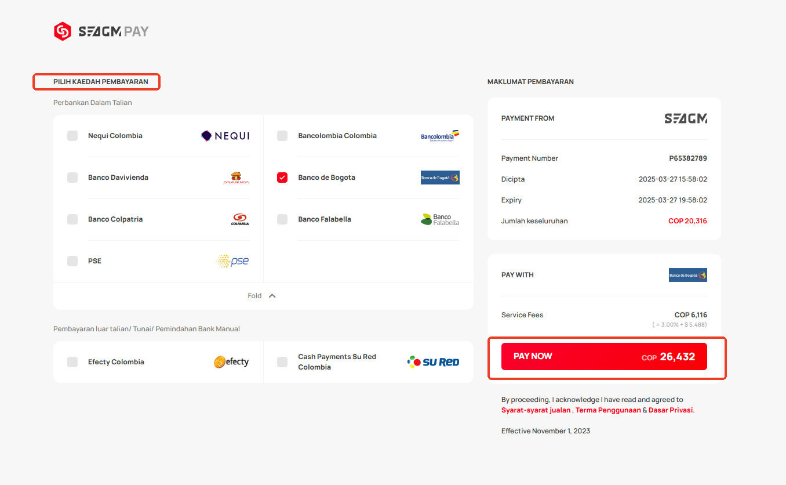Click the Perbankan Dalam Talian label
The width and height of the screenshot is (786, 485).
point(93,103)
